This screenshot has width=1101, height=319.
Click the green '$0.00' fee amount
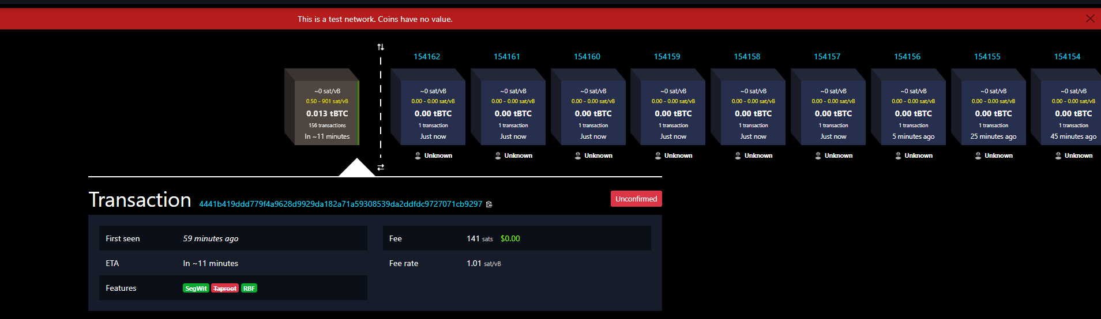[510, 238]
